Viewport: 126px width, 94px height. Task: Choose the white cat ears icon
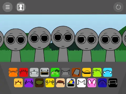[x=81, y=83]
